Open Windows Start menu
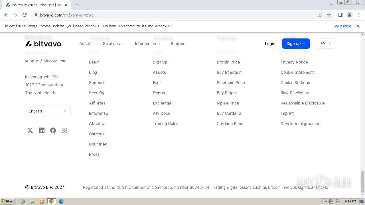 tap(8, 201)
